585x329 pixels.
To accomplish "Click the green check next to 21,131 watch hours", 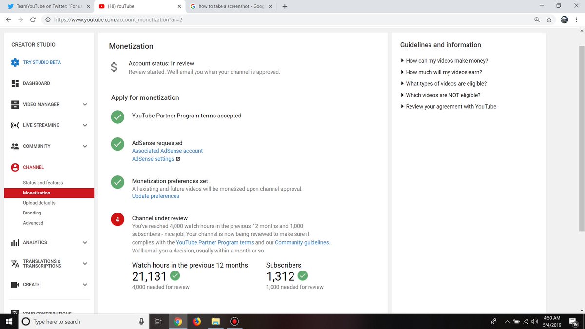I will coord(175,276).
